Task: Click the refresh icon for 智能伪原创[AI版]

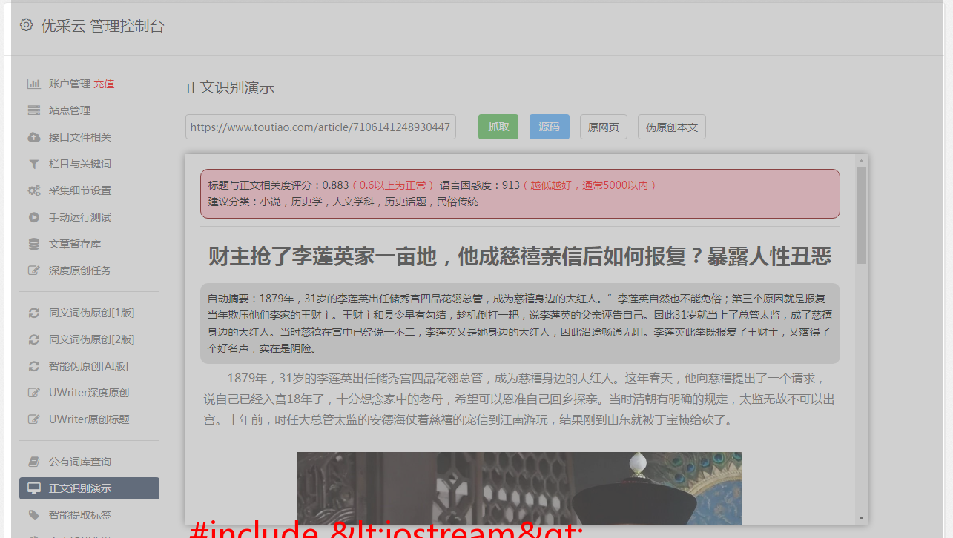Action: 33,366
